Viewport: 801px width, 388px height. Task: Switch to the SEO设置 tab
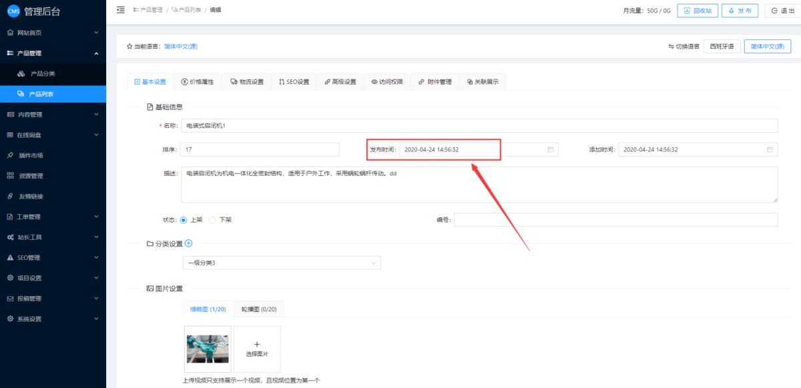point(294,82)
